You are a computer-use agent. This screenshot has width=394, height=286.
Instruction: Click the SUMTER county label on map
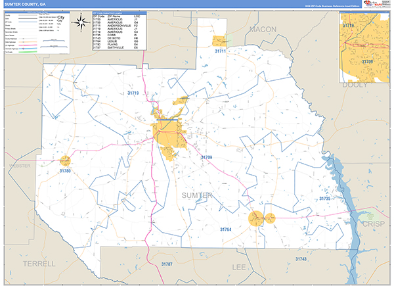pyautogui.click(x=197, y=195)
